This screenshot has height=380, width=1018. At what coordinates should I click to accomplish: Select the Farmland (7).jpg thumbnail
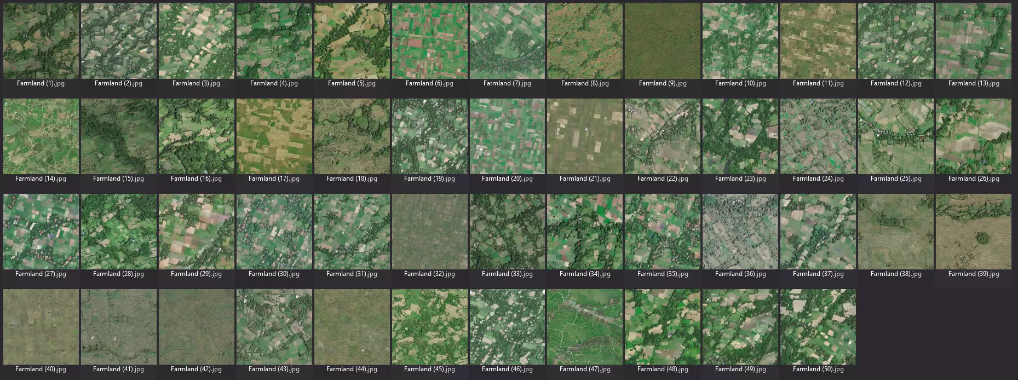pyautogui.click(x=507, y=41)
